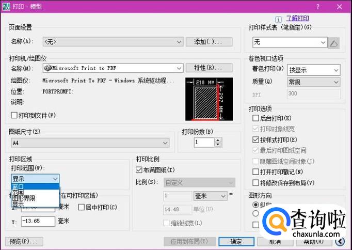Open 质量(Q) dropdown 常规
The height and width of the screenshot is (250, 352).
click(314, 82)
